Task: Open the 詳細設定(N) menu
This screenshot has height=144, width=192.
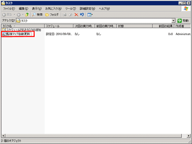Action: tap(87, 9)
